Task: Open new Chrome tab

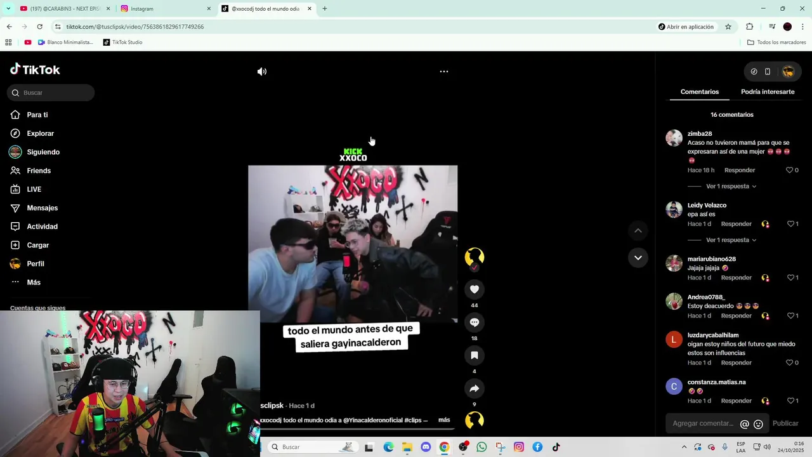Action: (x=325, y=9)
